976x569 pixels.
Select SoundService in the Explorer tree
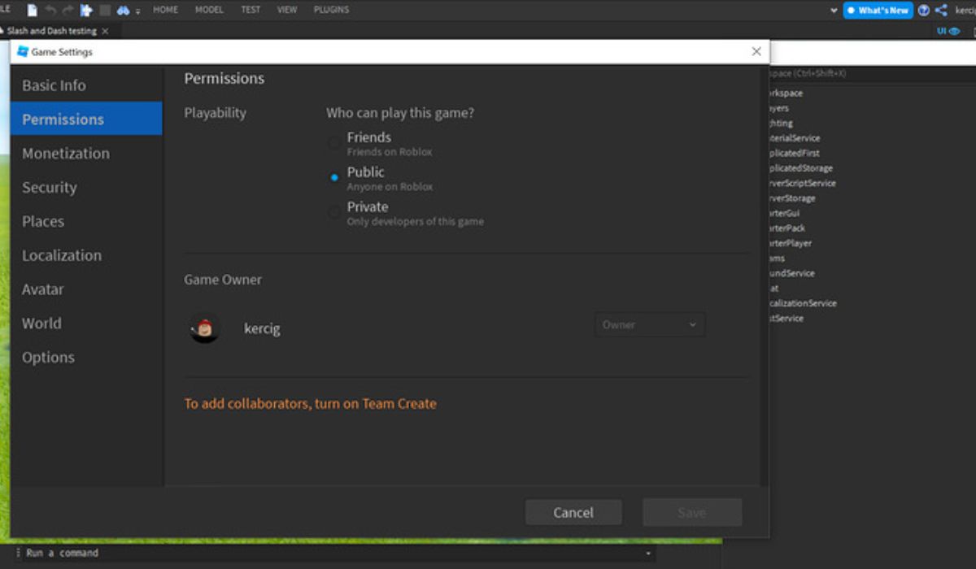pos(791,273)
